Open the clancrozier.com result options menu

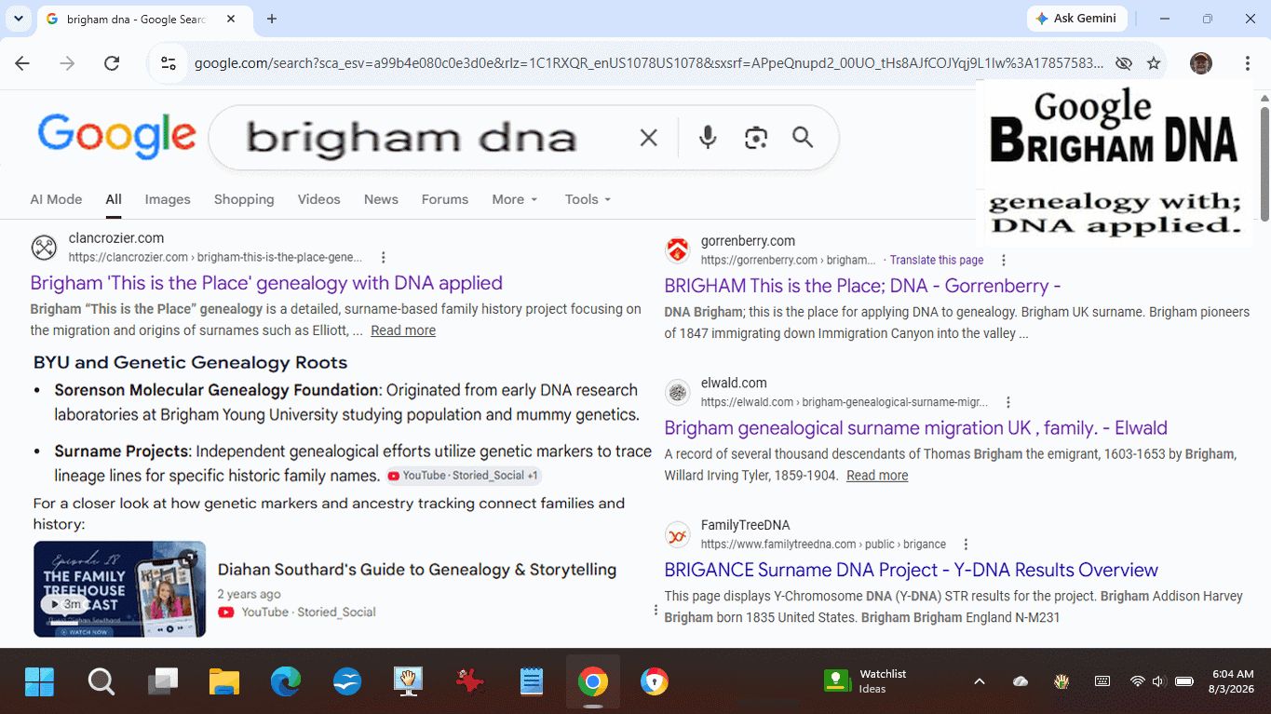click(x=383, y=258)
